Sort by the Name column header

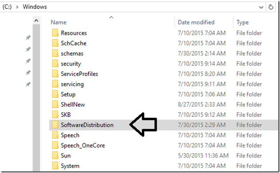[x=58, y=22]
